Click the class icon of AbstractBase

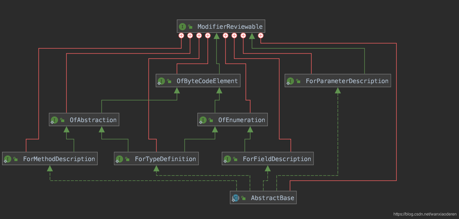[235, 198]
